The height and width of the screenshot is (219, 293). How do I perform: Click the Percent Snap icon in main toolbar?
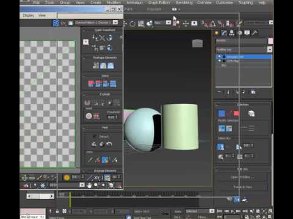pos(221,24)
